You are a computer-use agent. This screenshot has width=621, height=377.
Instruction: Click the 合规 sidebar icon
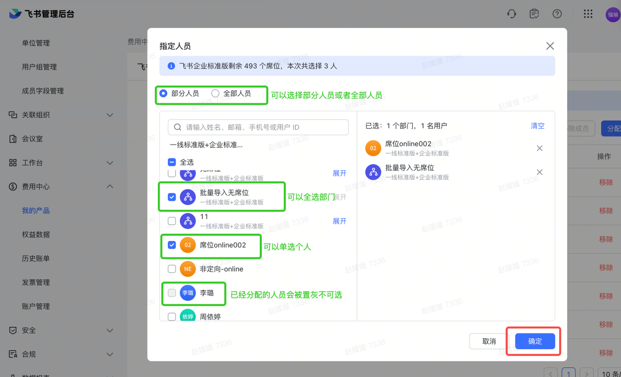(x=13, y=354)
